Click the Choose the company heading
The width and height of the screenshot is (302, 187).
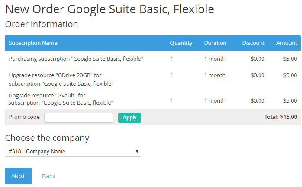[x=47, y=138]
